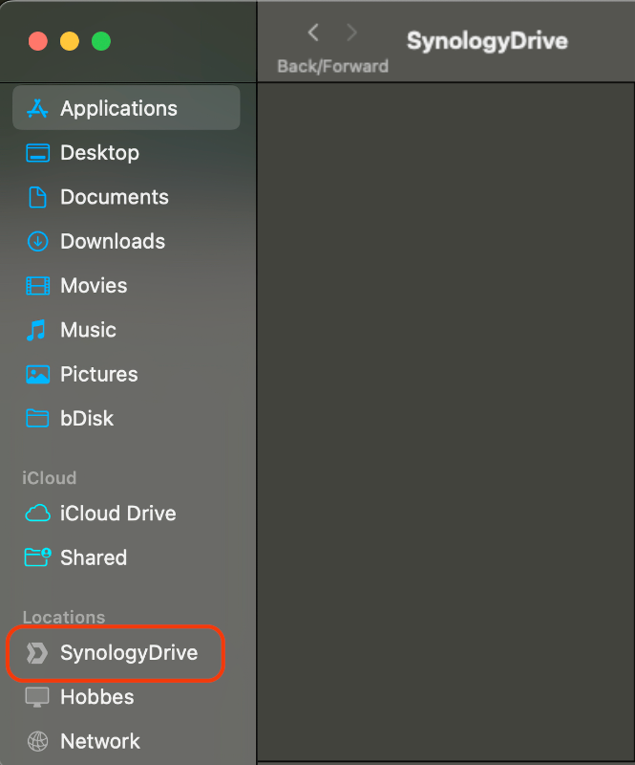Select the iCloud Drive cloud icon
The width and height of the screenshot is (635, 765).
click(37, 514)
